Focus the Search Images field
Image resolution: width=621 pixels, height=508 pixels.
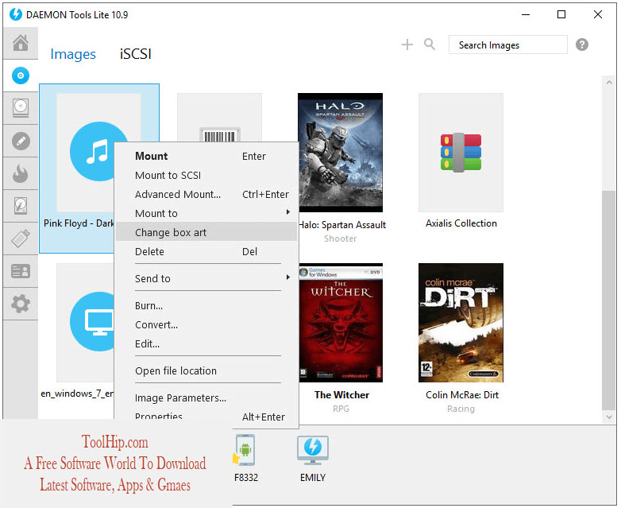pyautogui.click(x=507, y=45)
